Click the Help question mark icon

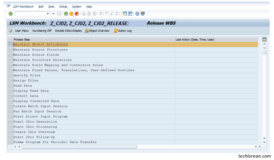[137, 14]
